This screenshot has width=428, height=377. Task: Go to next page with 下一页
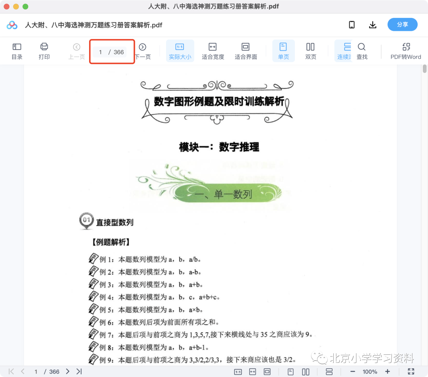(143, 51)
